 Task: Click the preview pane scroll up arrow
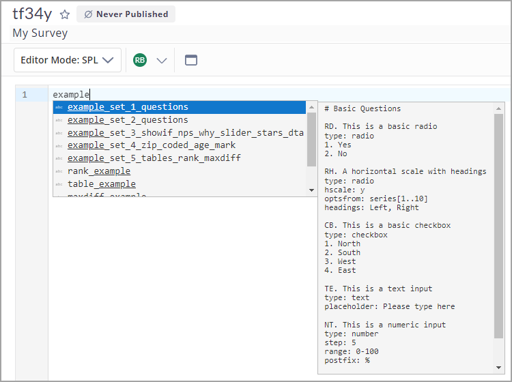[x=498, y=108]
